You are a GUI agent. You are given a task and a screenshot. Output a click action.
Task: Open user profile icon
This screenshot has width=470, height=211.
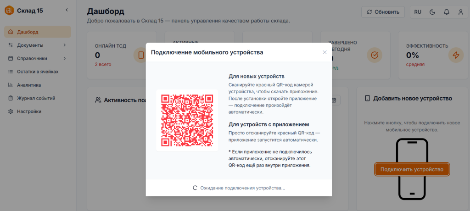point(460,12)
